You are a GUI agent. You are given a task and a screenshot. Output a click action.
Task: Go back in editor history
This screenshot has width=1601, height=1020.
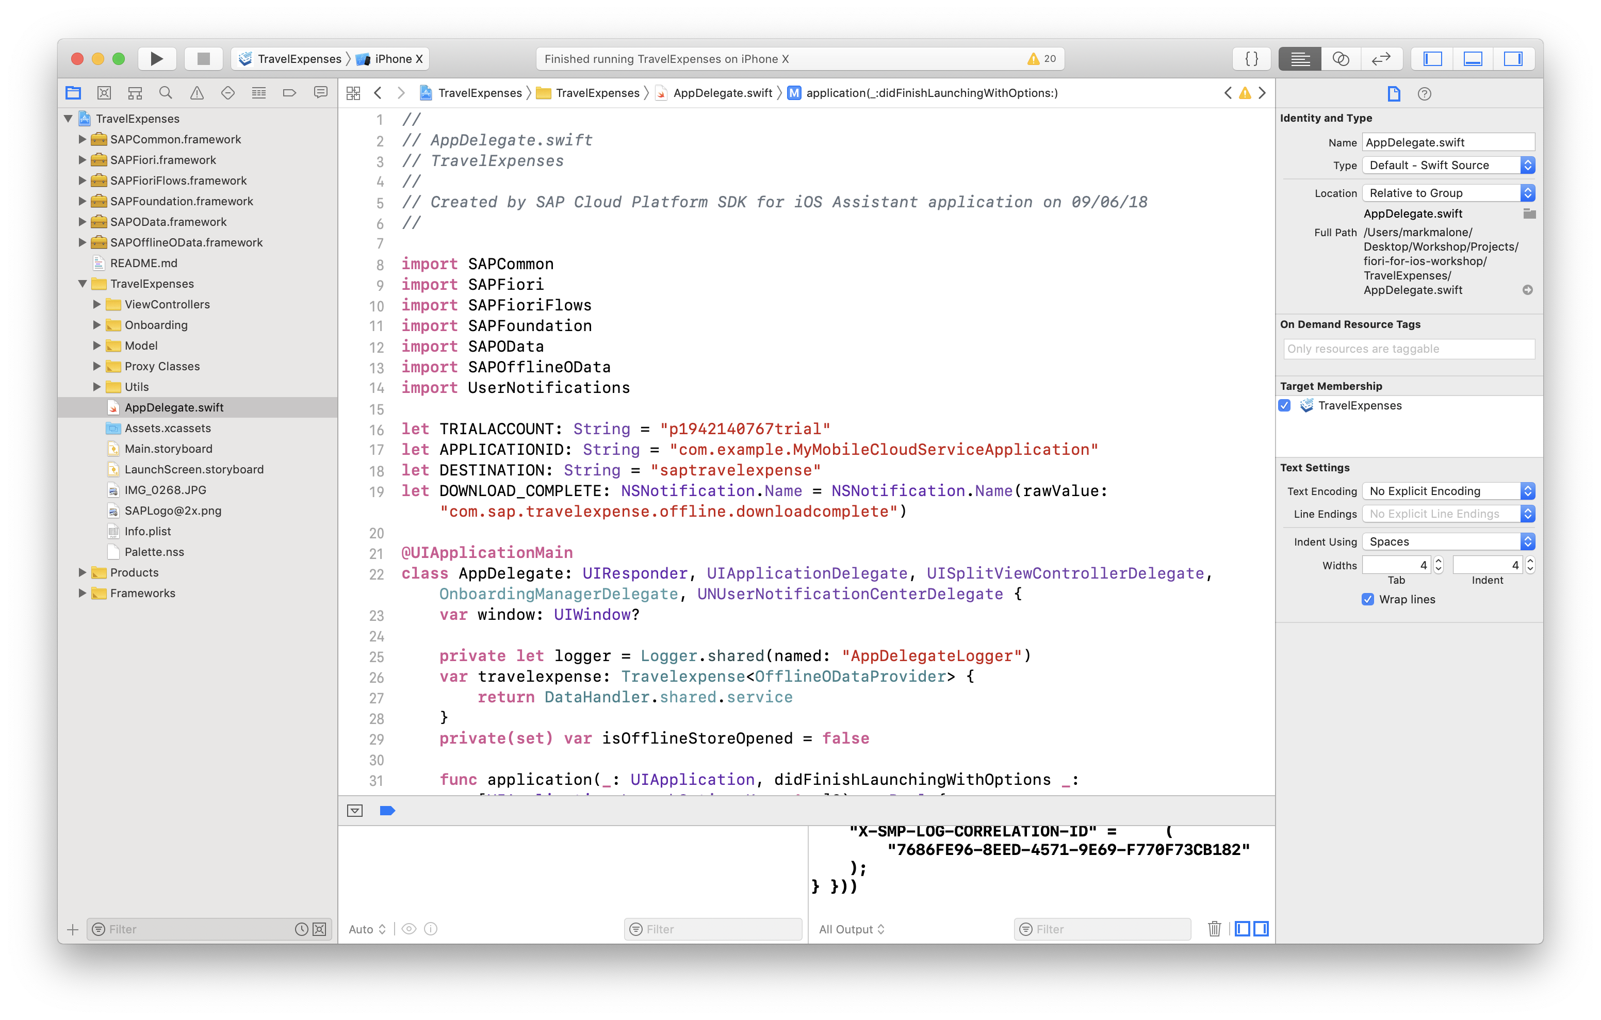point(378,93)
